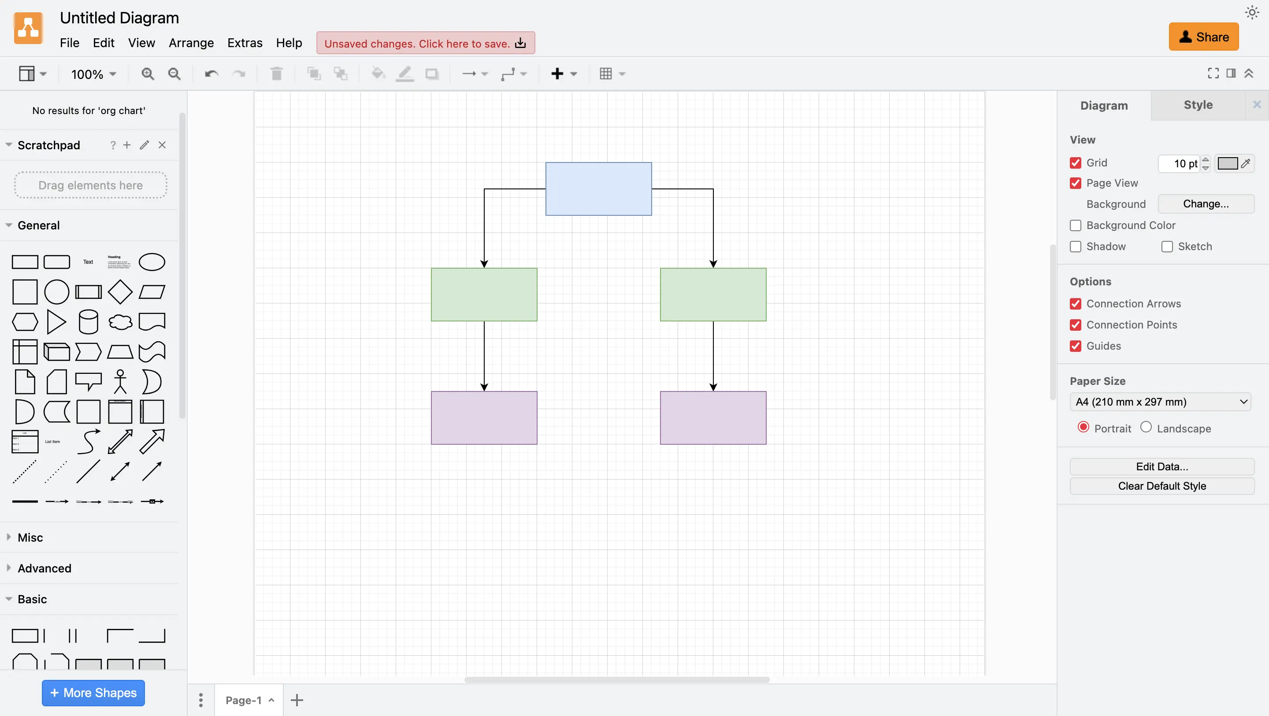Click the shadow toolbar icon

(432, 74)
